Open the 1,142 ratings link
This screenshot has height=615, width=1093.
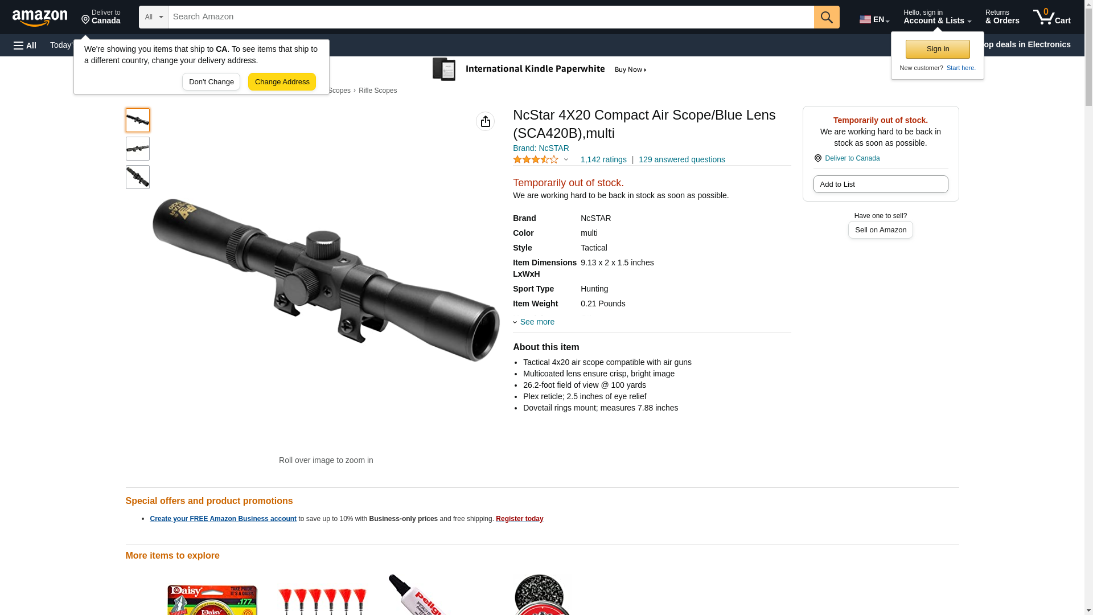(x=603, y=160)
